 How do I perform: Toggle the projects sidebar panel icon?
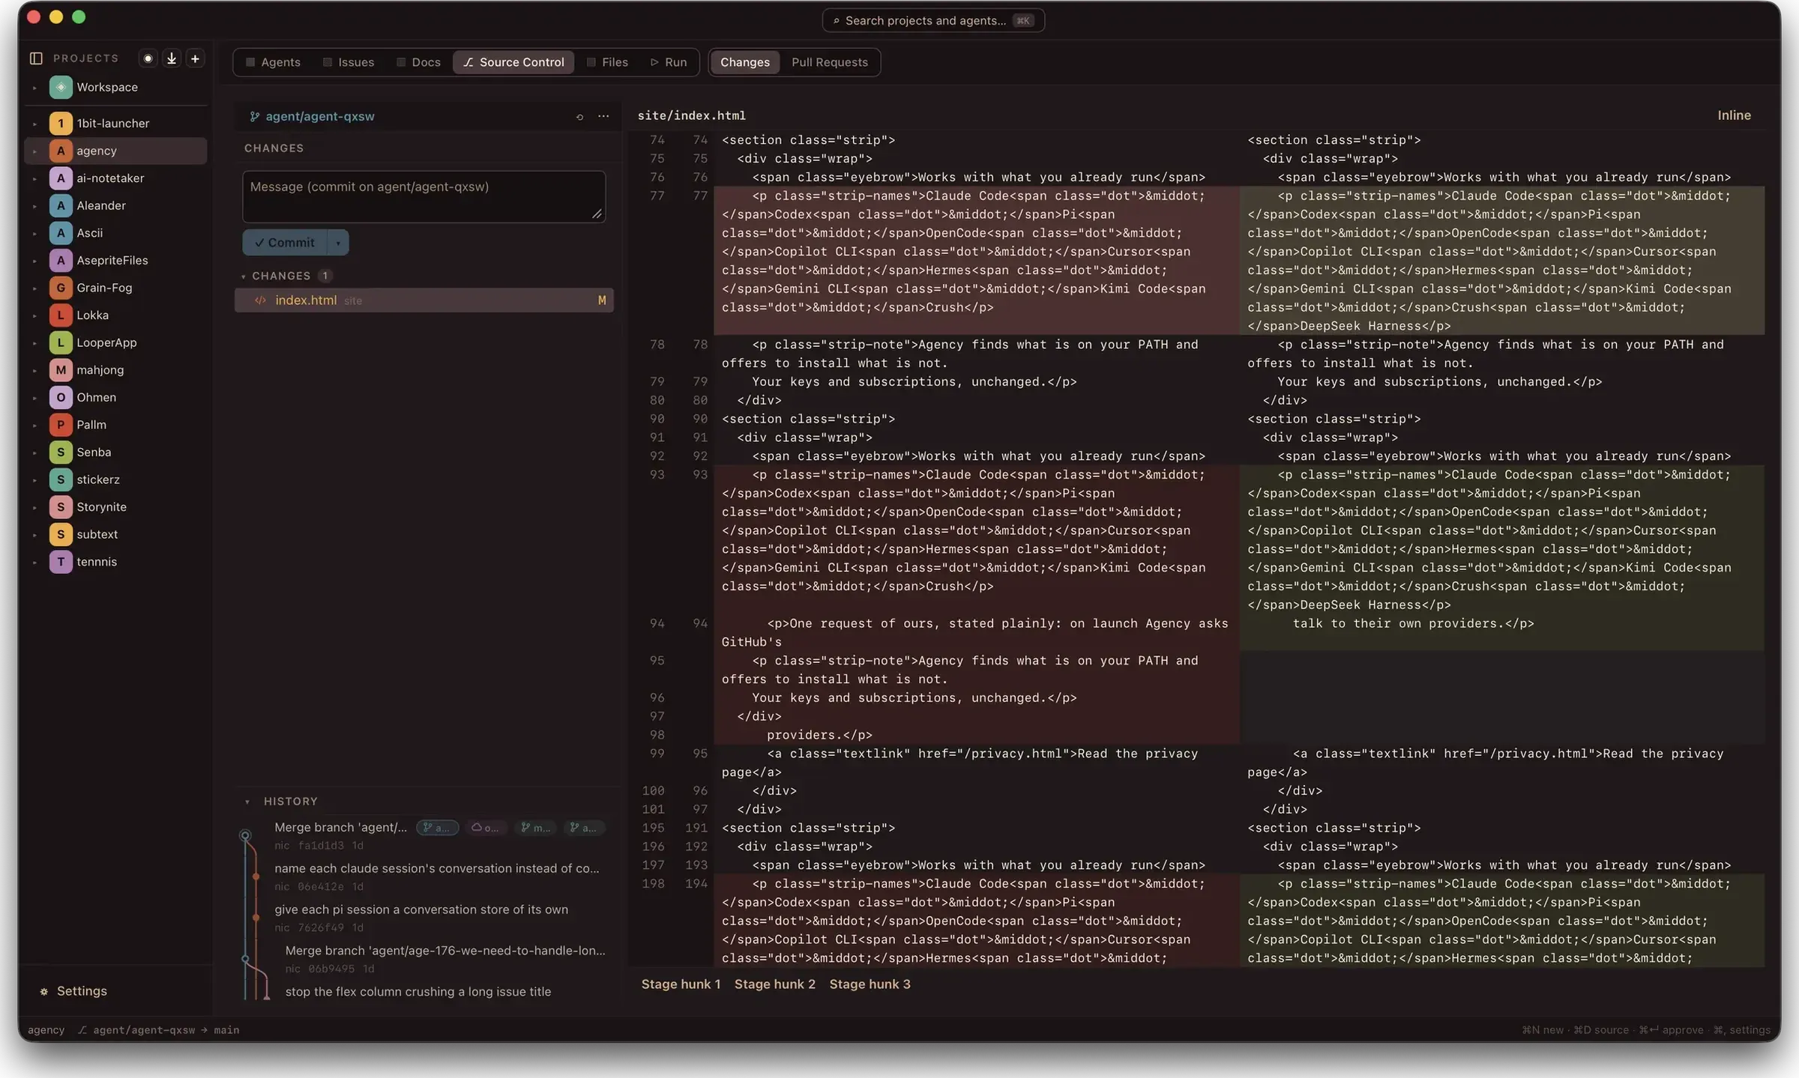36,58
